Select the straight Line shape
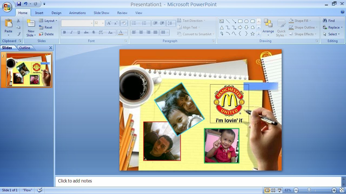This screenshot has height=194, width=346. click(x=228, y=21)
